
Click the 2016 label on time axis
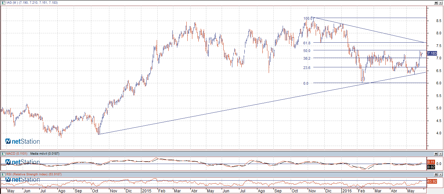[347, 191]
